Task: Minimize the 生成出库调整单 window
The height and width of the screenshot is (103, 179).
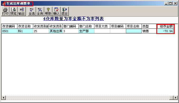Action: 166,3
